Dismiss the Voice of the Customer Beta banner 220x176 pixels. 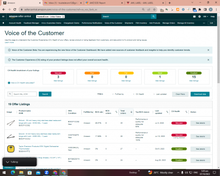coord(208,50)
